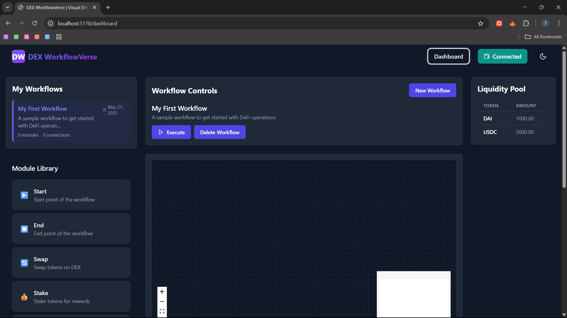Click the Delete Workflow button
This screenshot has height=318, width=567.
tap(220, 132)
